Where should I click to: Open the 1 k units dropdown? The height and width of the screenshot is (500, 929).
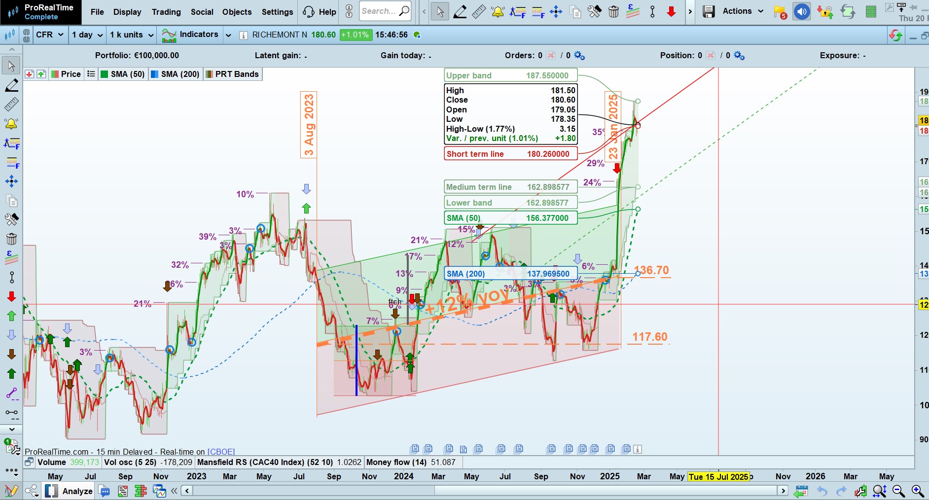(132, 35)
